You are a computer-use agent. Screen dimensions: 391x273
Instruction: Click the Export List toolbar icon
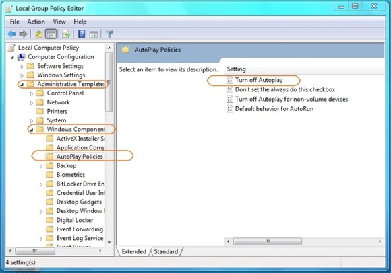pos(66,34)
